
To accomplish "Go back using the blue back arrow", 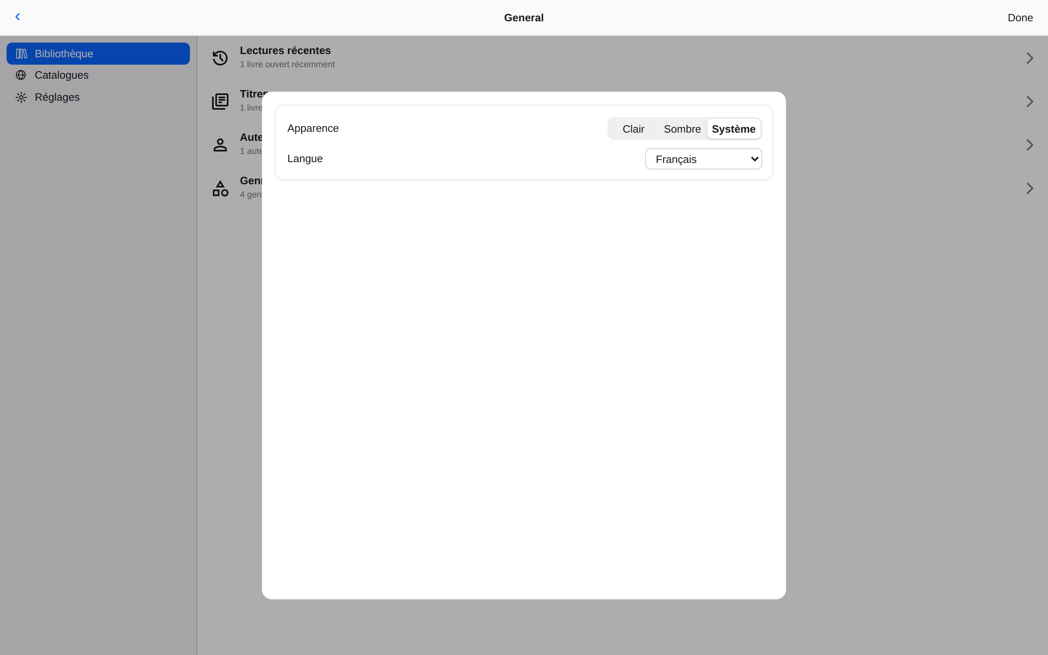I will tap(18, 17).
